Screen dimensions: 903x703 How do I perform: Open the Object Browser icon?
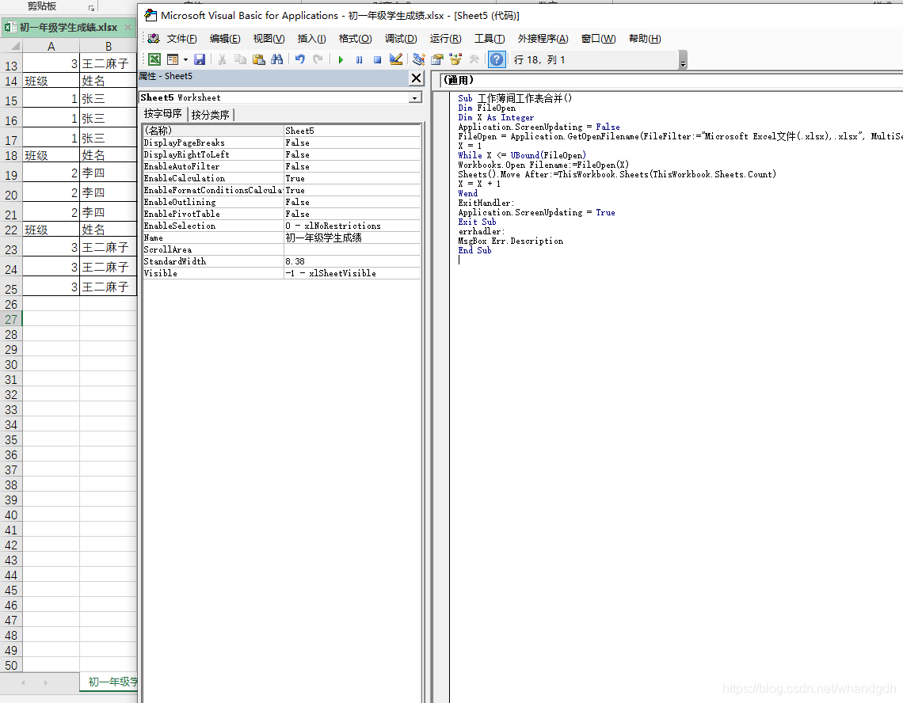tap(455, 59)
